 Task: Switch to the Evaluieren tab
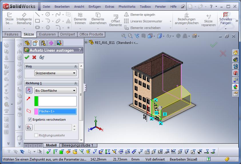[x=47, y=34]
